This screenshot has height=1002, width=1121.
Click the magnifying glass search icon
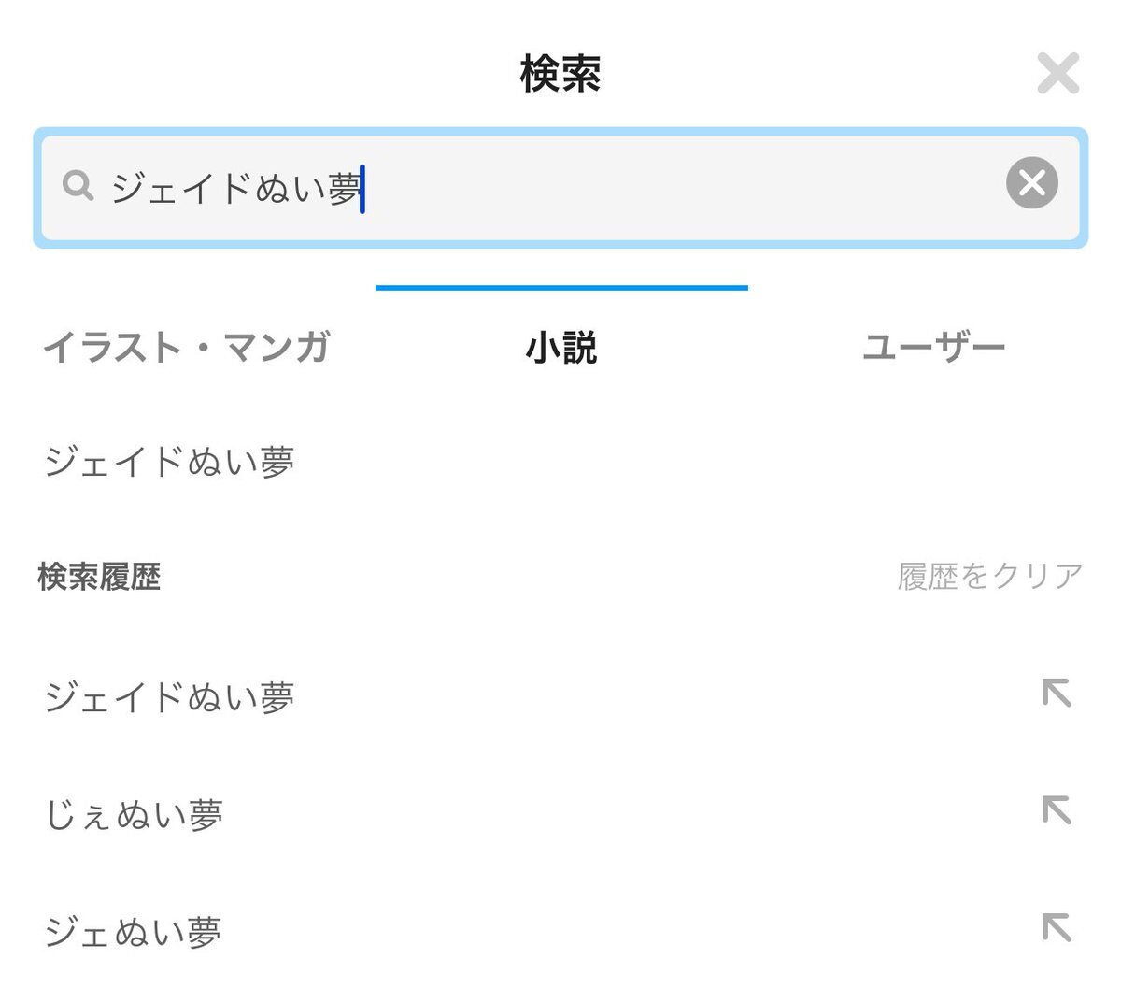point(78,186)
